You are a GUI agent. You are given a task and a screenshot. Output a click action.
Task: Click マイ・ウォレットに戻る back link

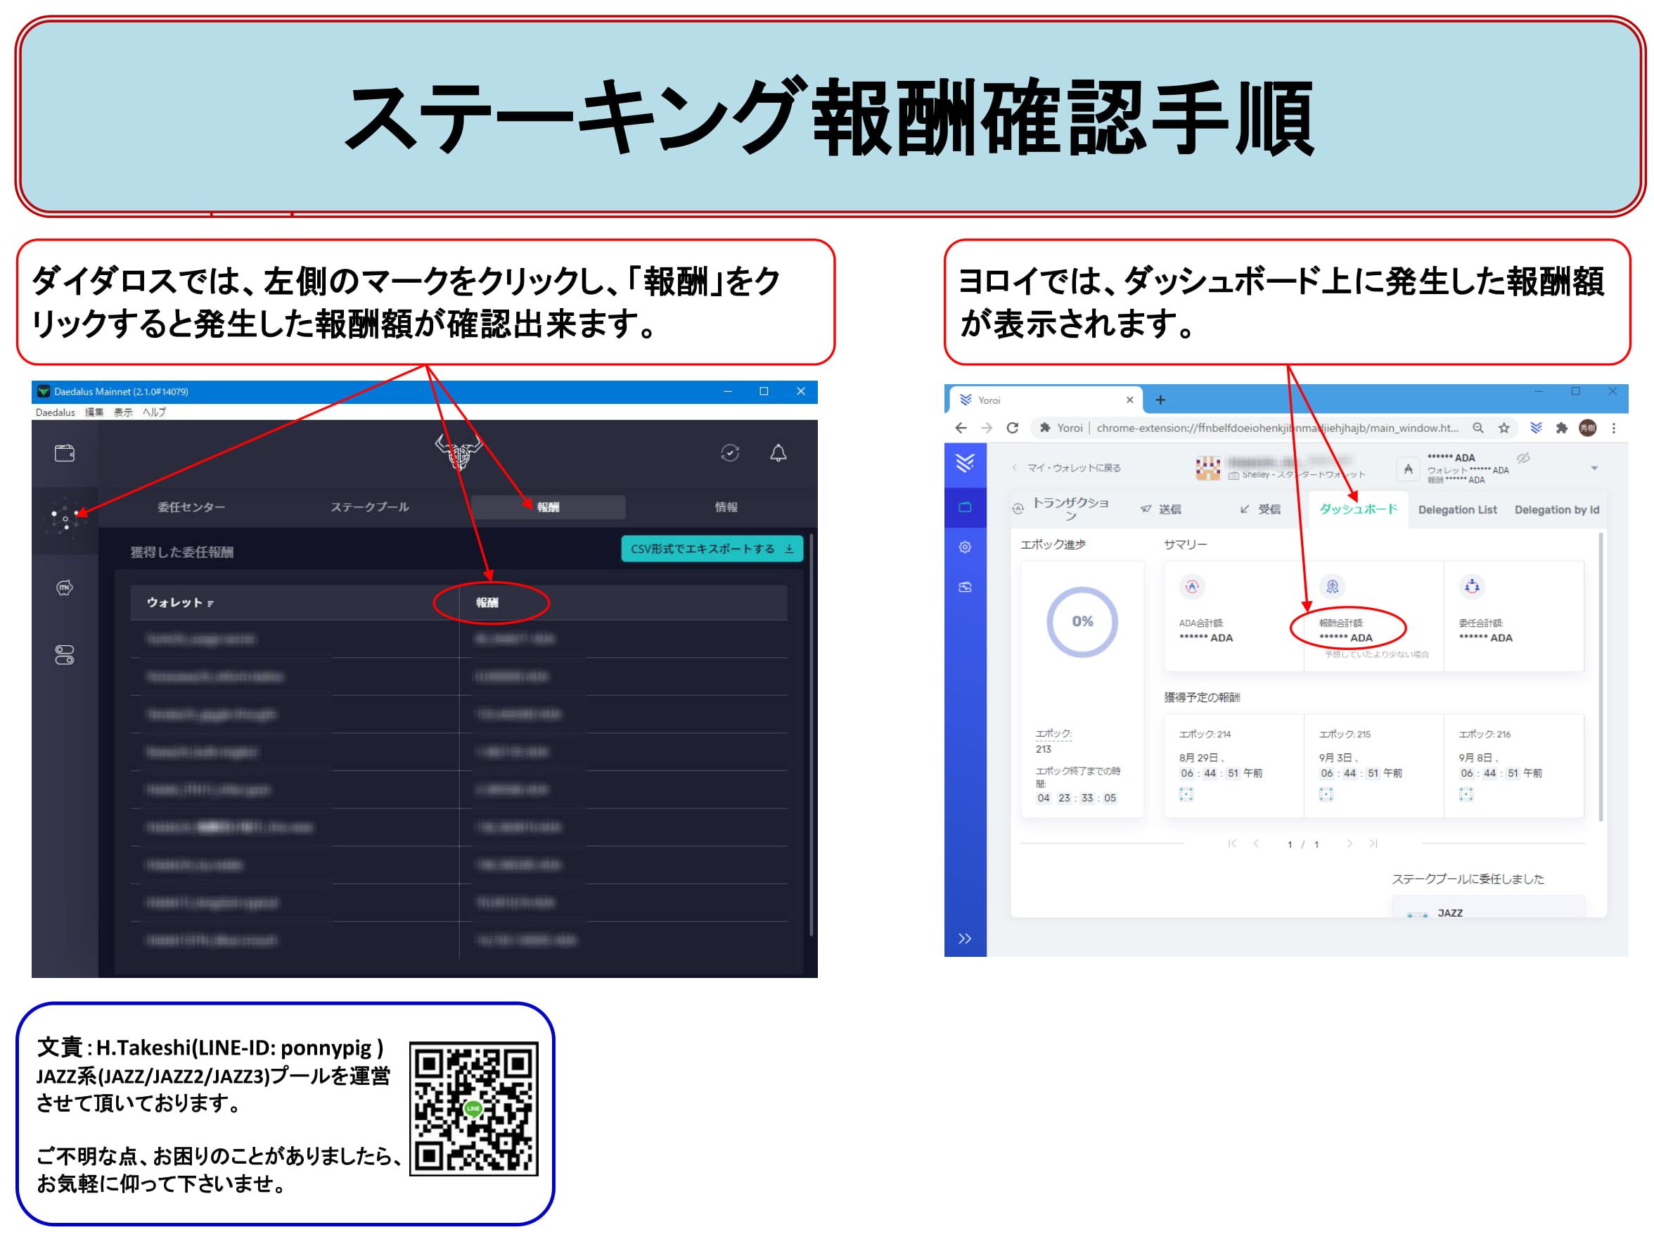point(1072,468)
